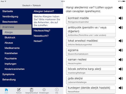This screenshot has width=126, height=94.
Task: Mark kurdeşen answer
Action: coord(91,90)
